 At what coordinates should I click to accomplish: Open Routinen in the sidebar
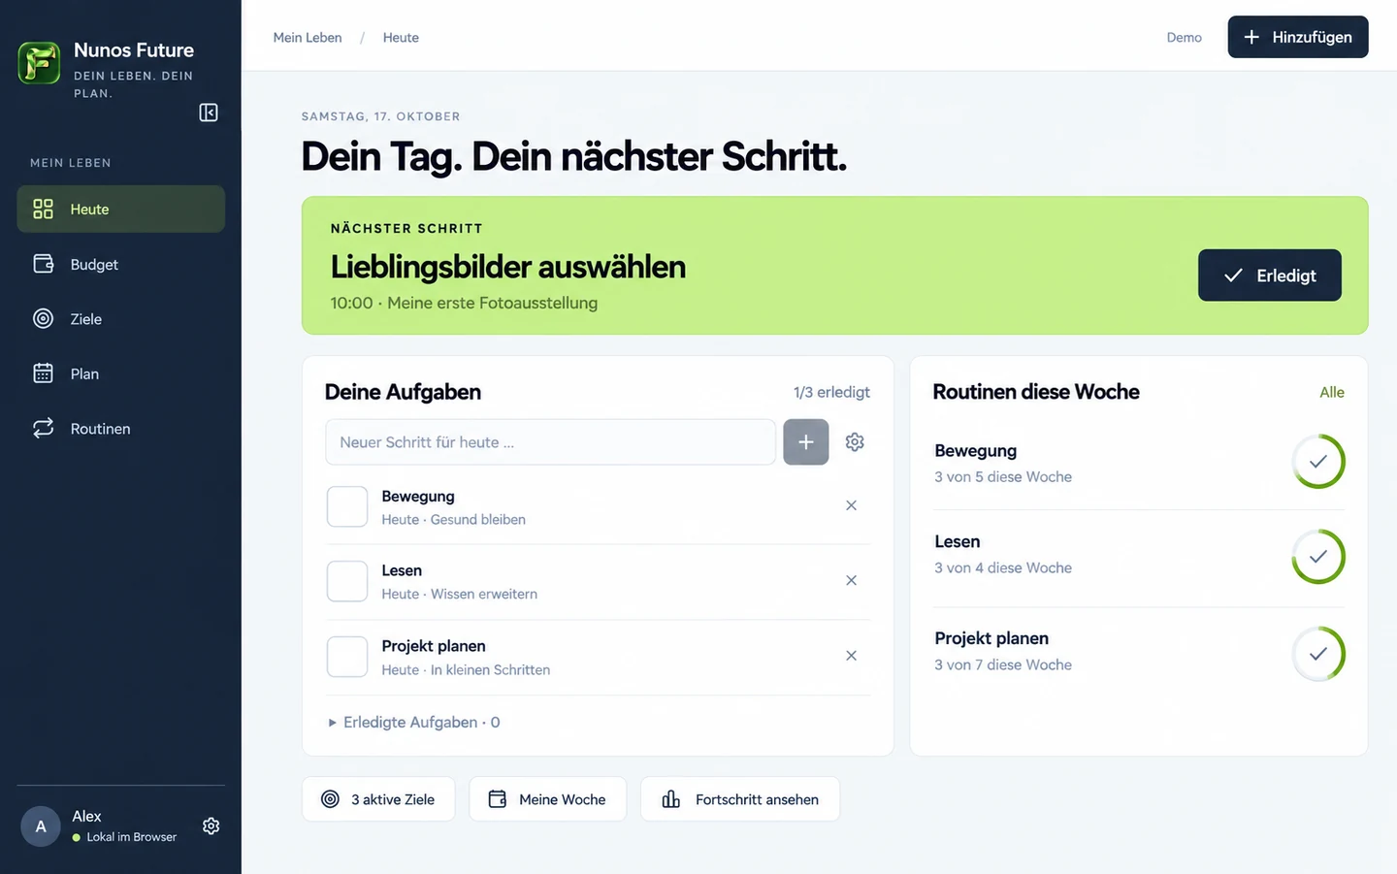point(121,429)
